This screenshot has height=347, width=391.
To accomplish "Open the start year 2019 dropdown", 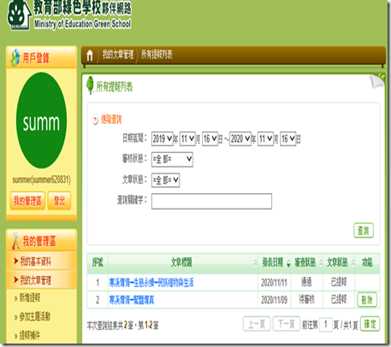I will (x=163, y=139).
